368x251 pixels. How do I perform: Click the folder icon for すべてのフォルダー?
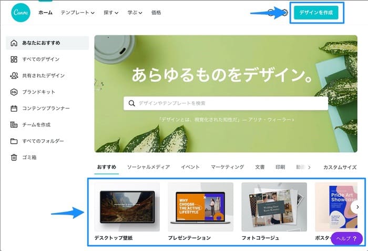14,141
